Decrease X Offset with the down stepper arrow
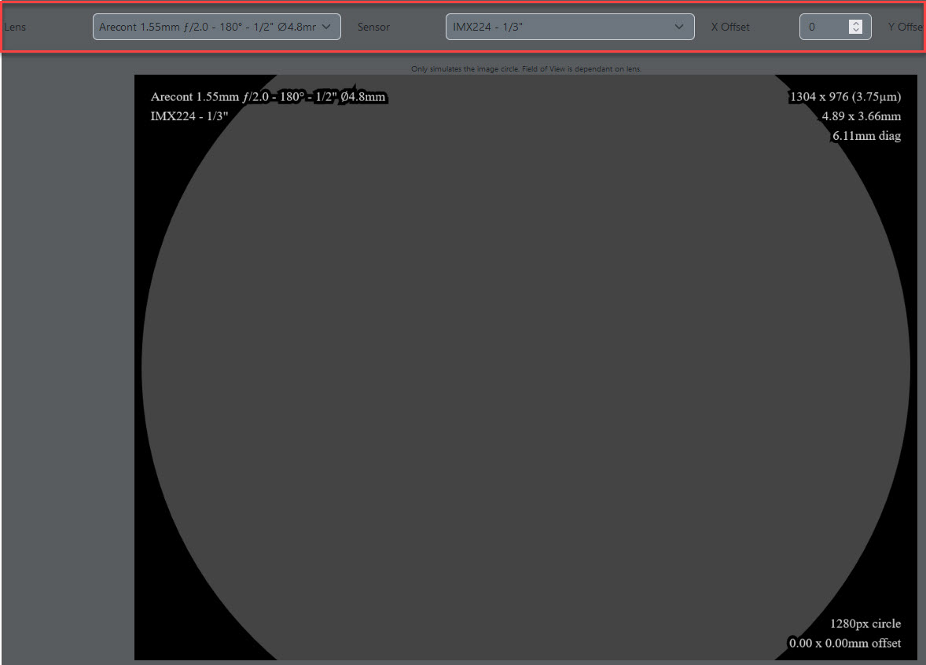 pyautogui.click(x=856, y=31)
